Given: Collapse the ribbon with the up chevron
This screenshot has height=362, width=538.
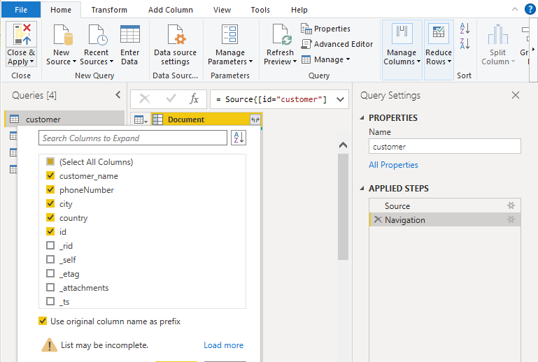Looking at the screenshot, I should [x=515, y=9].
